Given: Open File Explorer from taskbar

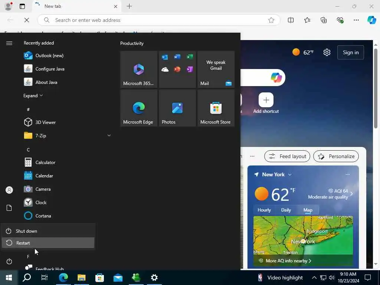Looking at the screenshot, I should point(81,278).
